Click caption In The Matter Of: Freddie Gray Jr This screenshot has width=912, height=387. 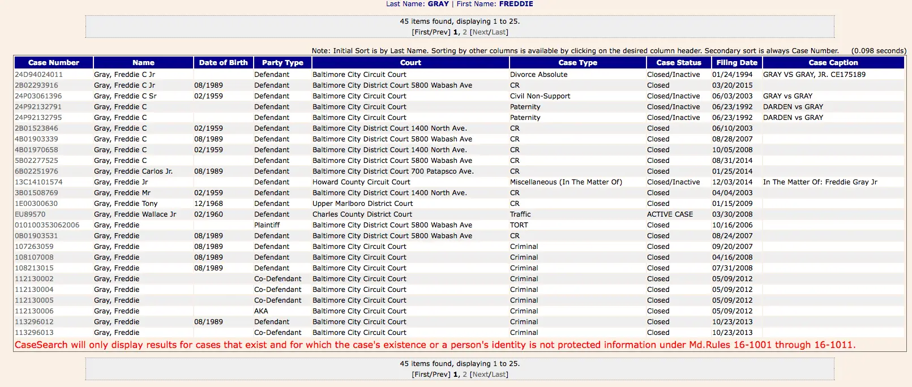tap(820, 182)
